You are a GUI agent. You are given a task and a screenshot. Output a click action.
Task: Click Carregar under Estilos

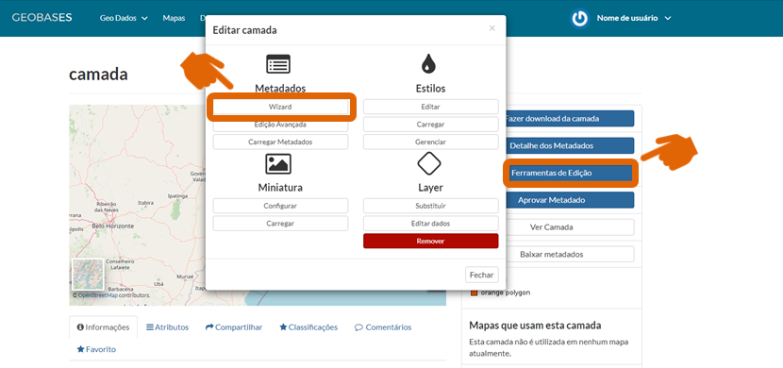tap(430, 125)
